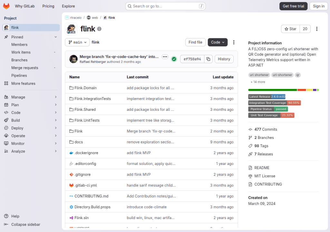
Task: Star the flink project
Action: click(290, 29)
